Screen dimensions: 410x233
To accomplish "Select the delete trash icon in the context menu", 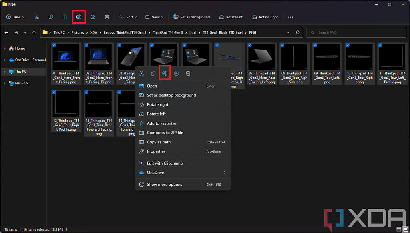I will click(187, 73).
